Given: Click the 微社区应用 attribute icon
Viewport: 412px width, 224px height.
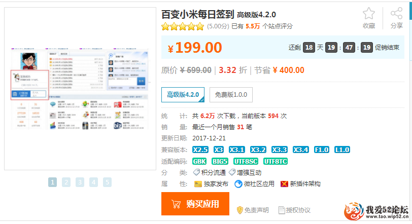Looking at the screenshot, I should (238, 184).
